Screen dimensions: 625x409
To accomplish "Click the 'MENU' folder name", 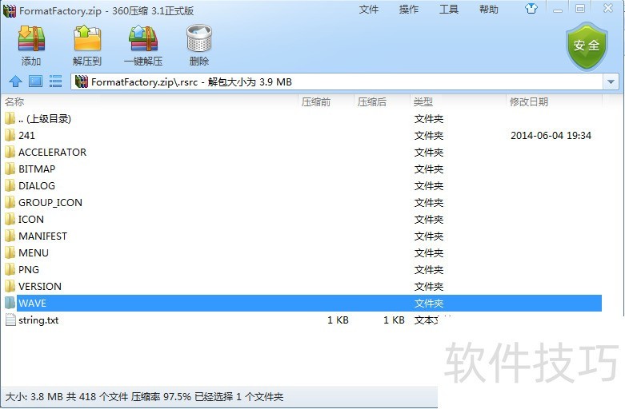I will 34,252.
